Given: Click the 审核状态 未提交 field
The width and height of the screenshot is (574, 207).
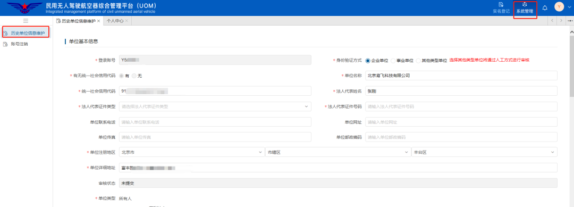Looking at the screenshot, I should coord(338,183).
